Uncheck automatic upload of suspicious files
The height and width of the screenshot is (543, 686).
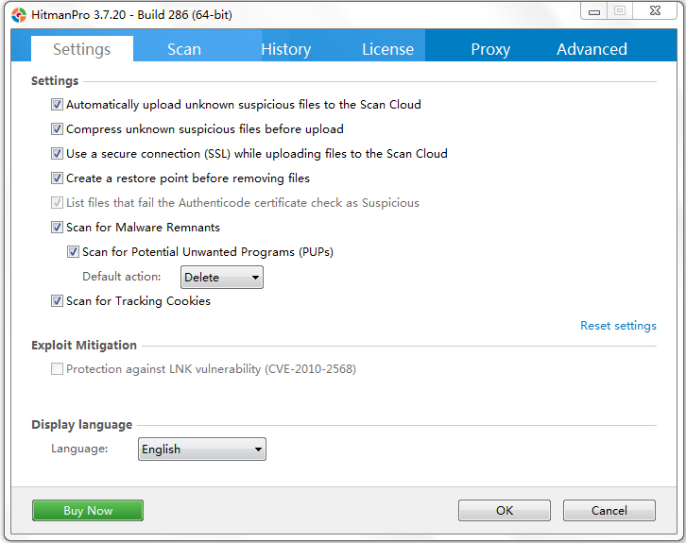click(58, 105)
